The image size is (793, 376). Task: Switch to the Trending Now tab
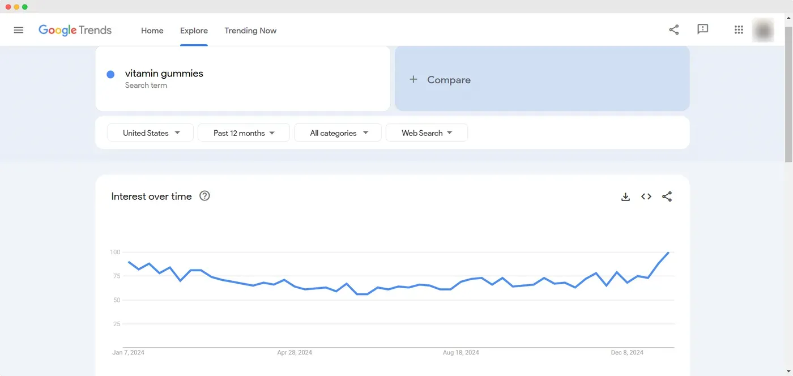coord(250,31)
